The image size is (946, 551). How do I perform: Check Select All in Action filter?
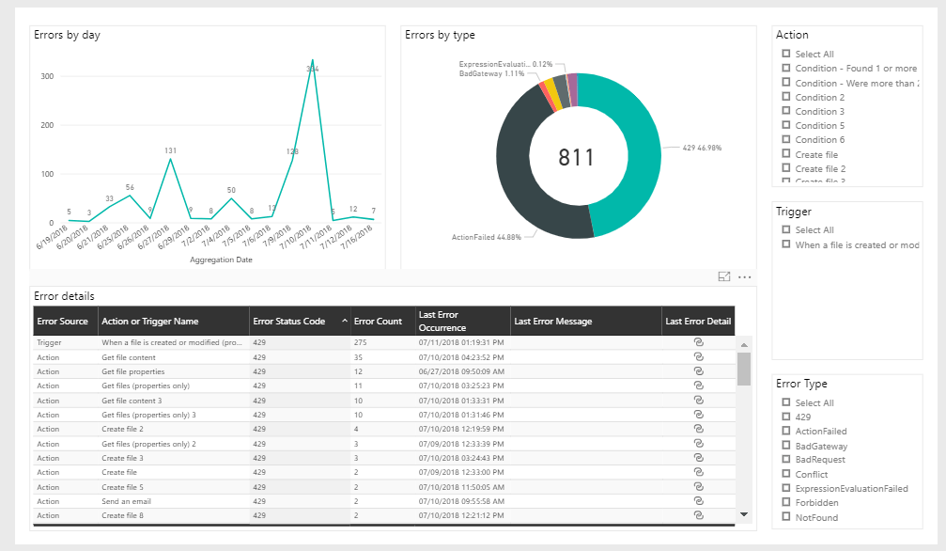click(x=786, y=54)
